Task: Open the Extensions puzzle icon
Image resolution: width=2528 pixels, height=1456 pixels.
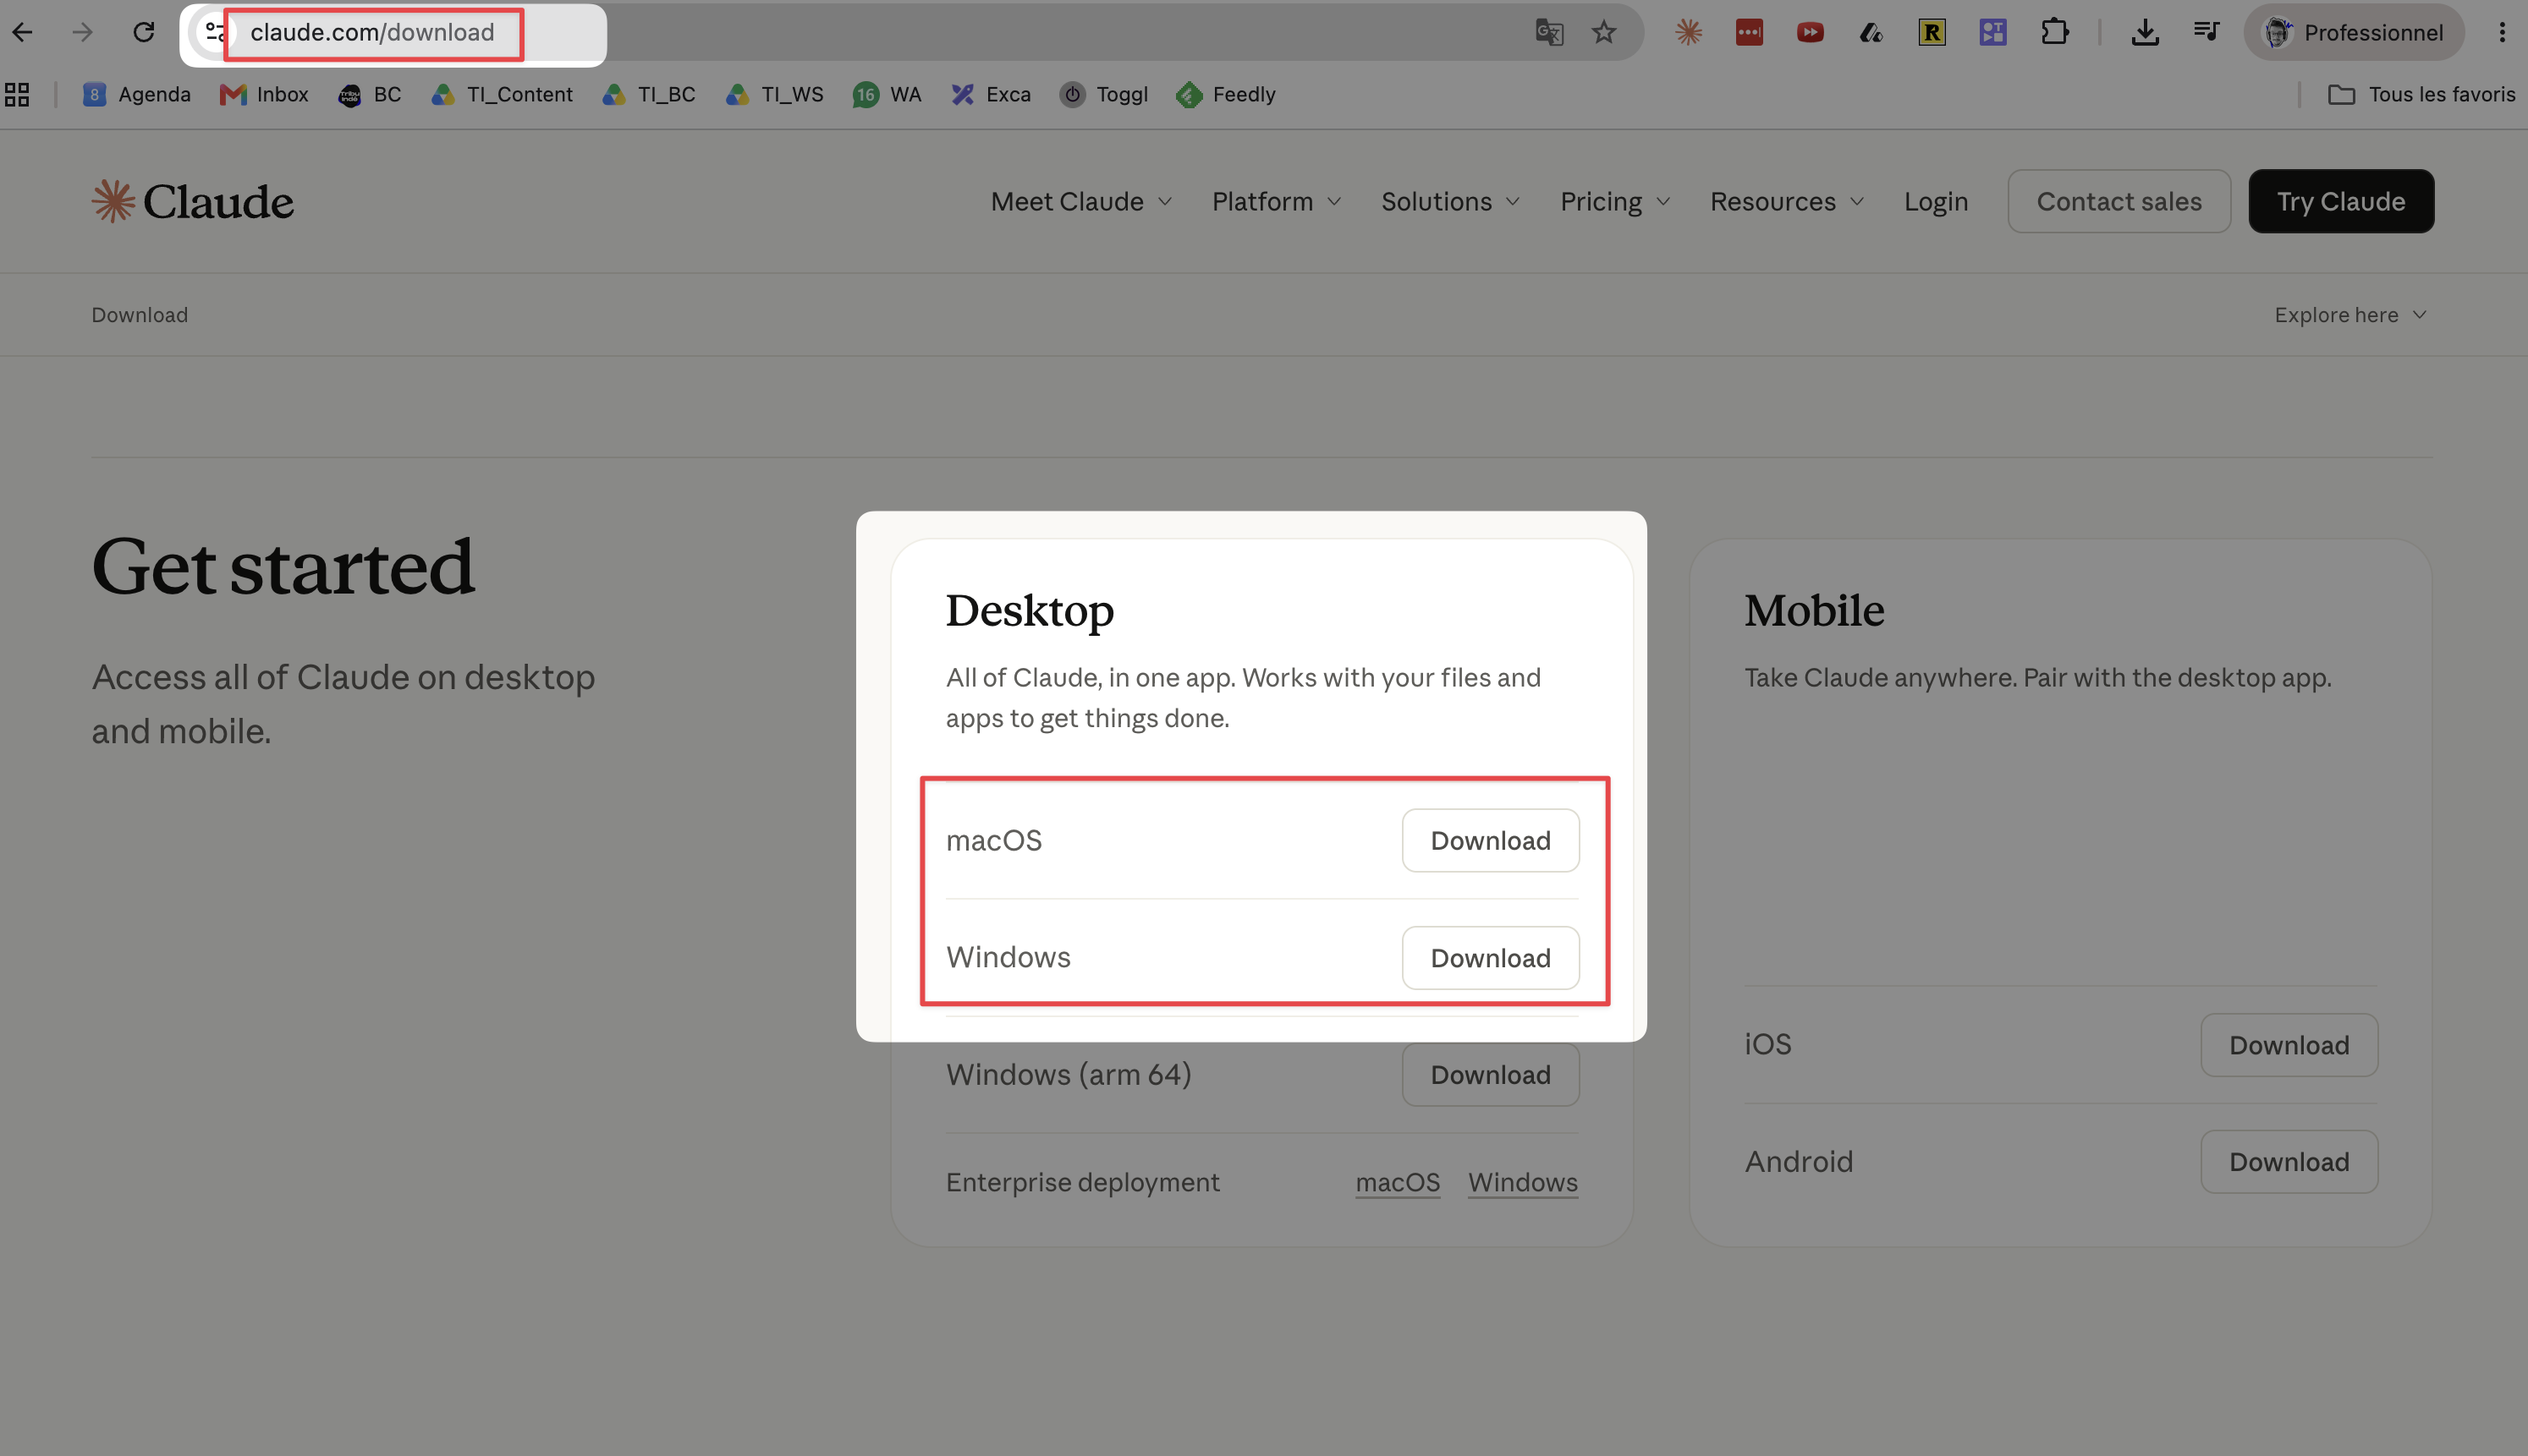Action: [2054, 32]
